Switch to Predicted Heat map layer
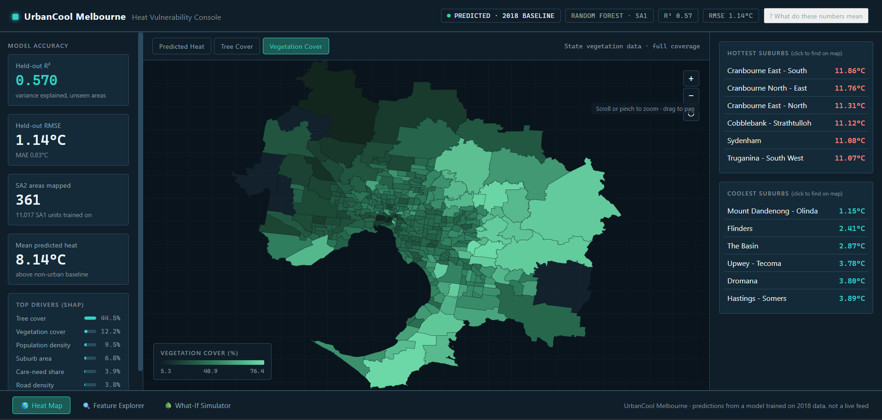The width and height of the screenshot is (882, 420). coord(182,46)
